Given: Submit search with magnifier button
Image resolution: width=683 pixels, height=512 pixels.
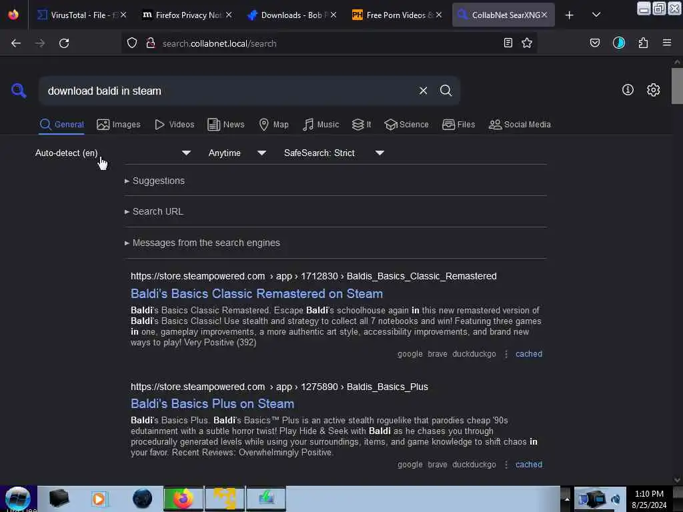Looking at the screenshot, I should click(446, 91).
